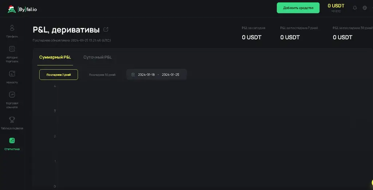
Task: Switch to the Суточный P&L tab
Action: click(x=98, y=57)
